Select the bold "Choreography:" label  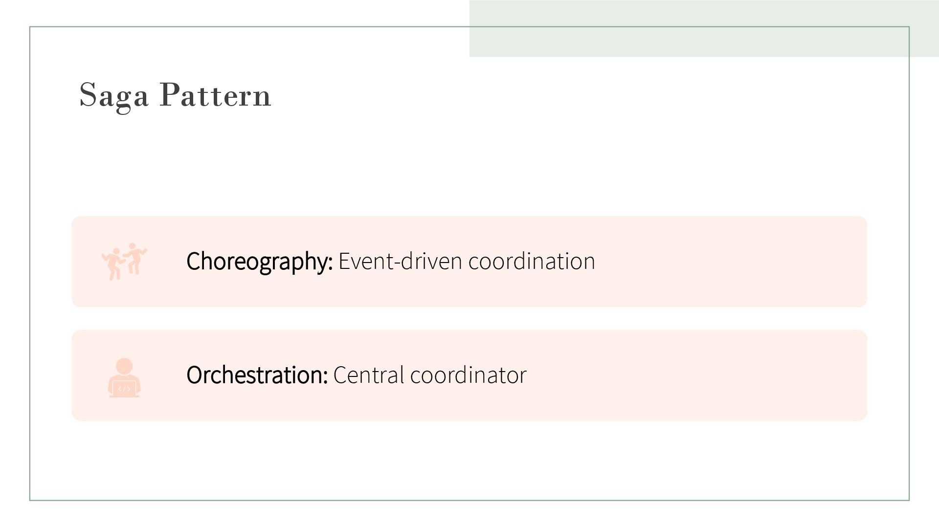[259, 261]
